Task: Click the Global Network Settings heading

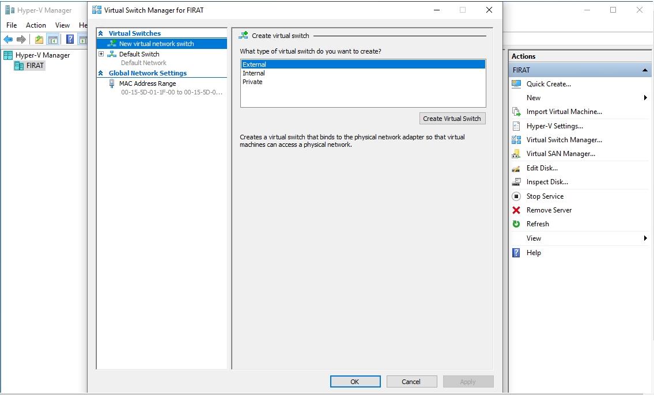Action: (148, 73)
